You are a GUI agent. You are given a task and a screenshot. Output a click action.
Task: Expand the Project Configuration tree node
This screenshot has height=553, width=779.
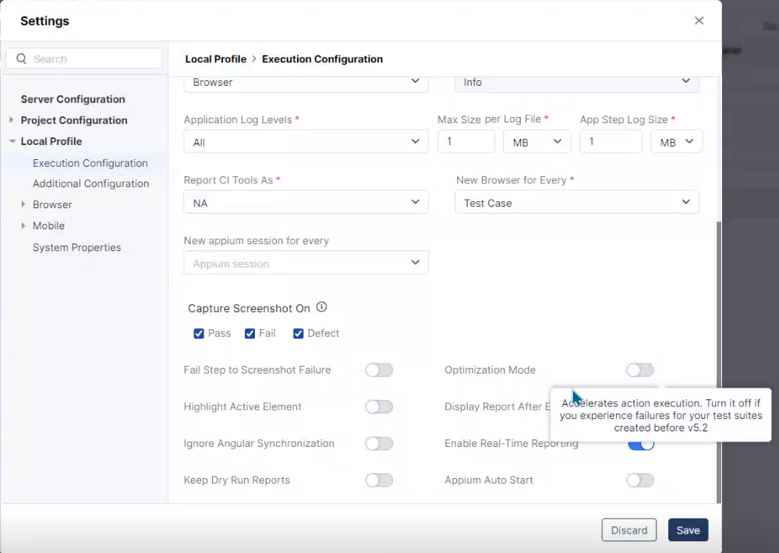[12, 120]
